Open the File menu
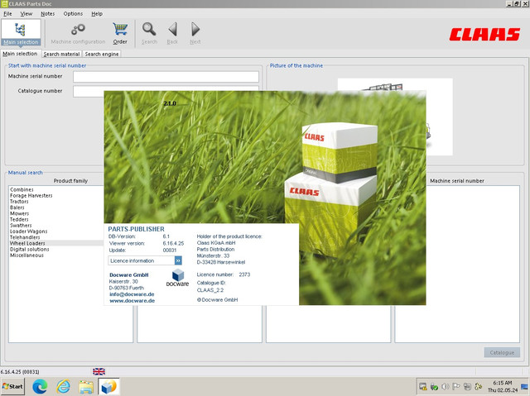 7,14
